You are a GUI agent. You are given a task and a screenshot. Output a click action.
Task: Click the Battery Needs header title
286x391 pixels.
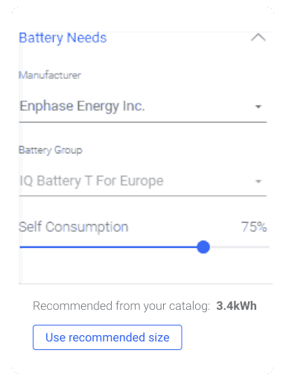coord(63,38)
